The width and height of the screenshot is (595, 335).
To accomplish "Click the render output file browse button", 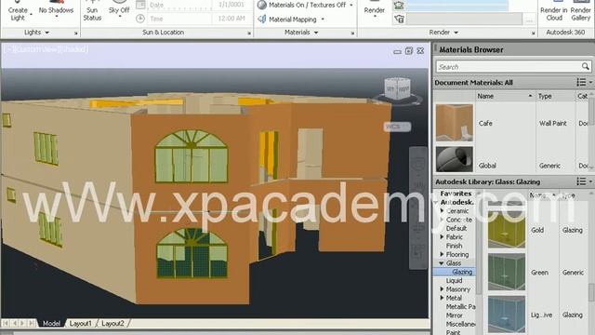I will 529,19.
